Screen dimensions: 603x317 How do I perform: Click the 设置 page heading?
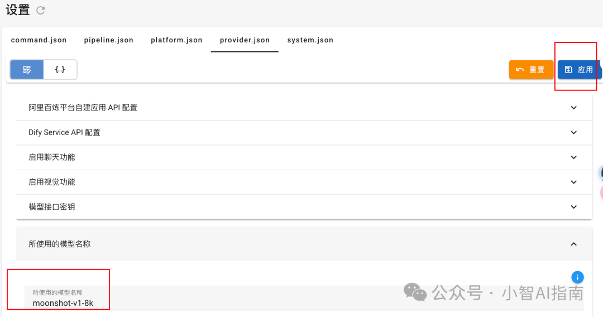pyautogui.click(x=18, y=10)
